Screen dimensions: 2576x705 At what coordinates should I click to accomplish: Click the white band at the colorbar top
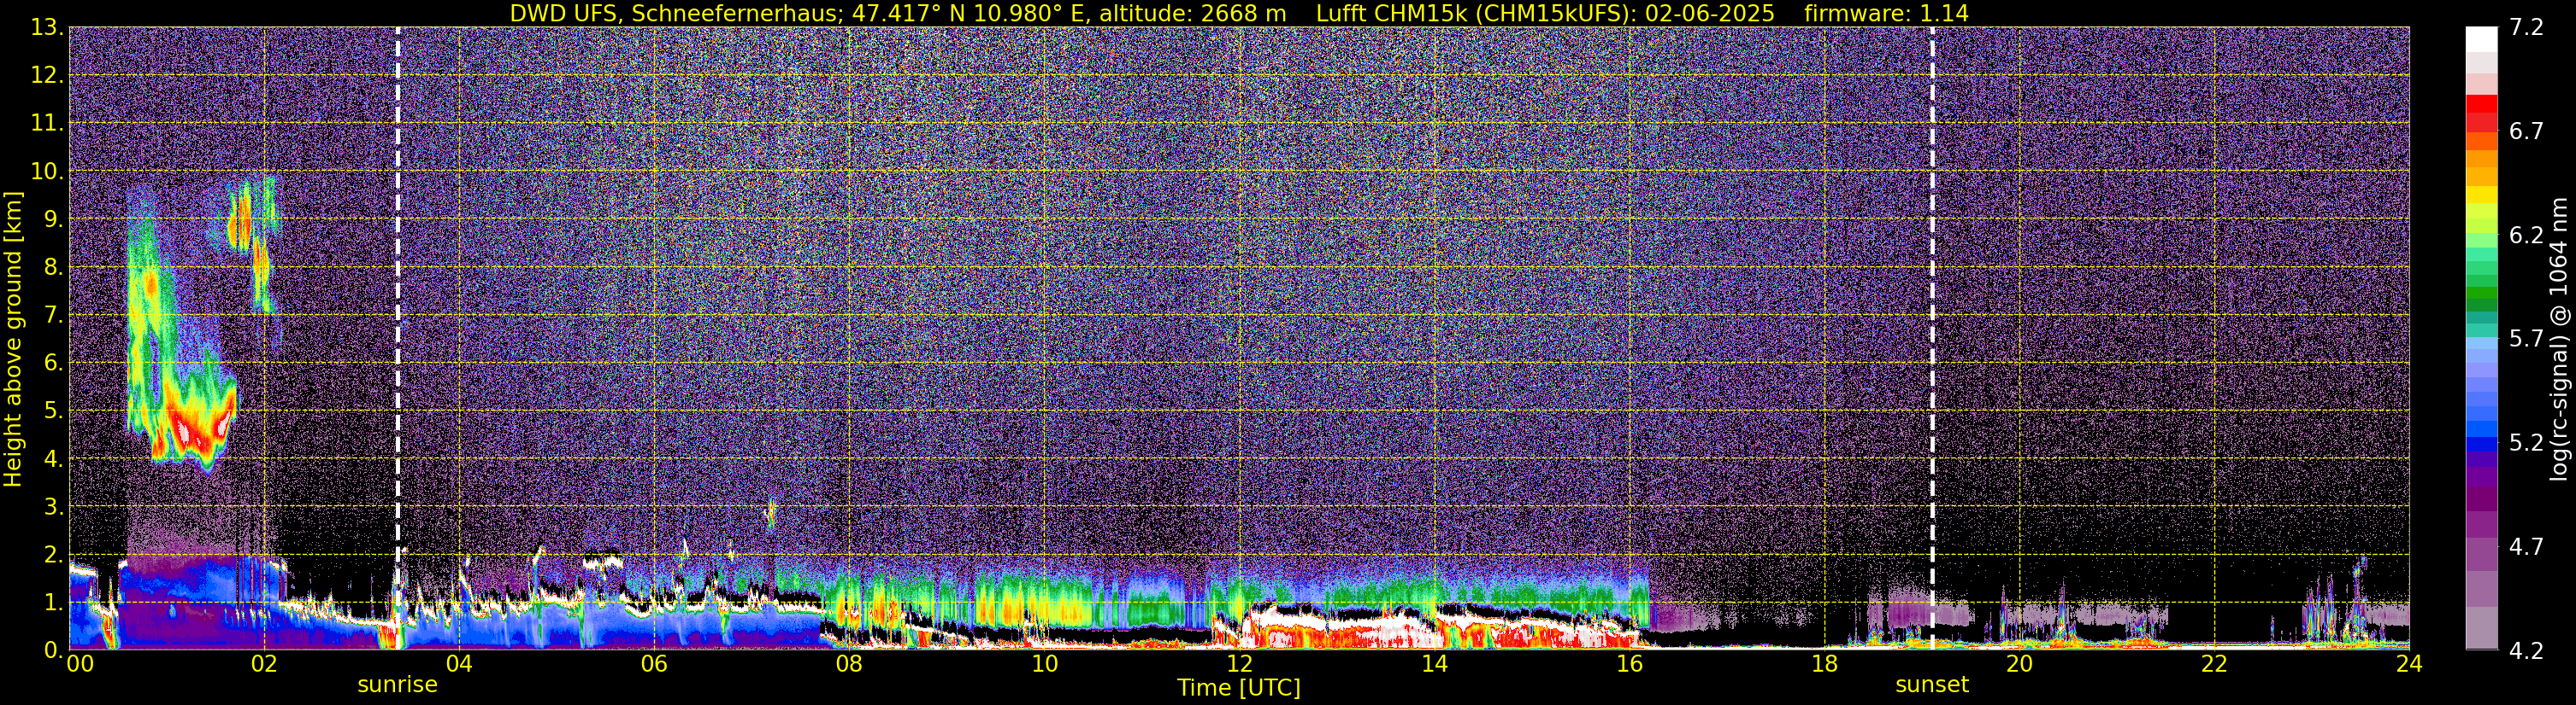2481,39
